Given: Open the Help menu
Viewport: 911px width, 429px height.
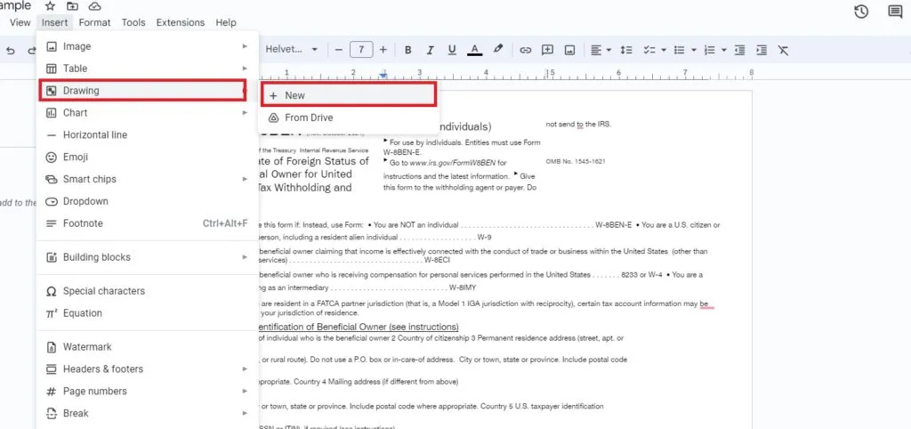Looking at the screenshot, I should pyautogui.click(x=225, y=22).
